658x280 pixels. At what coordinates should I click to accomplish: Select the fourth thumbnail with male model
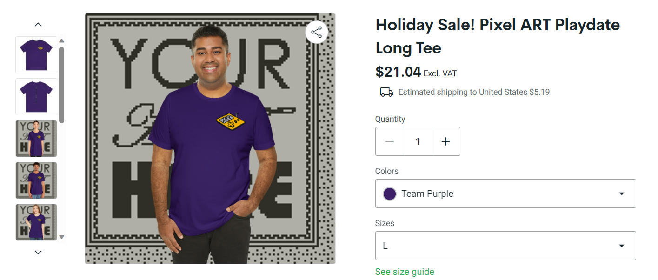36,180
